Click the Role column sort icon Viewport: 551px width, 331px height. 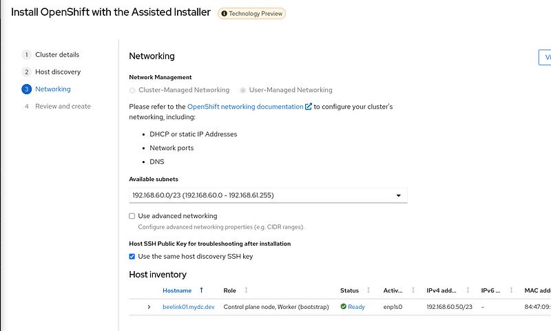[x=246, y=290]
